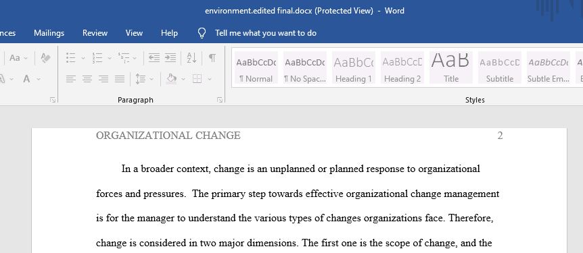Switch to the View tab
583x253 pixels.
click(134, 33)
